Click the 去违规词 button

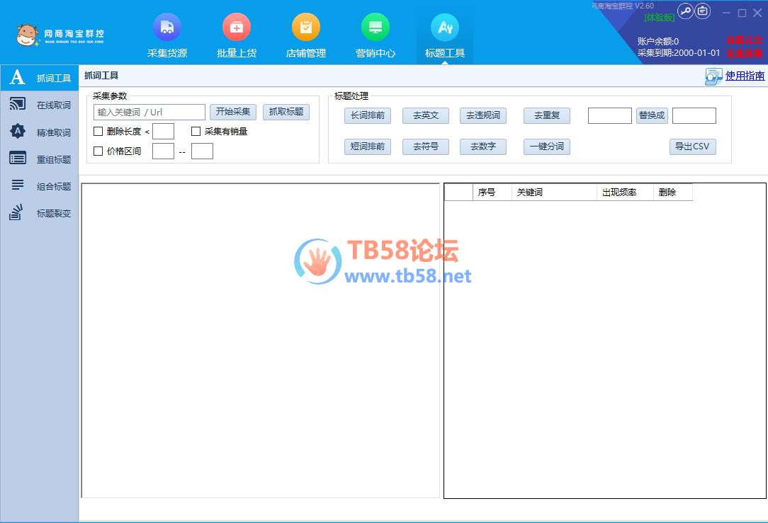click(x=483, y=115)
